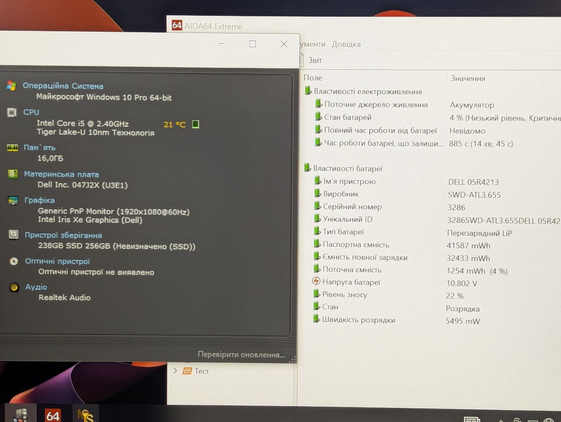Click the icon next to Паспортна ємність

[x=317, y=244]
